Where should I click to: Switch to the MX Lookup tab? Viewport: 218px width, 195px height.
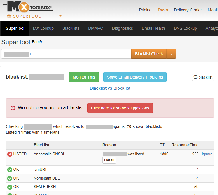pos(43,28)
